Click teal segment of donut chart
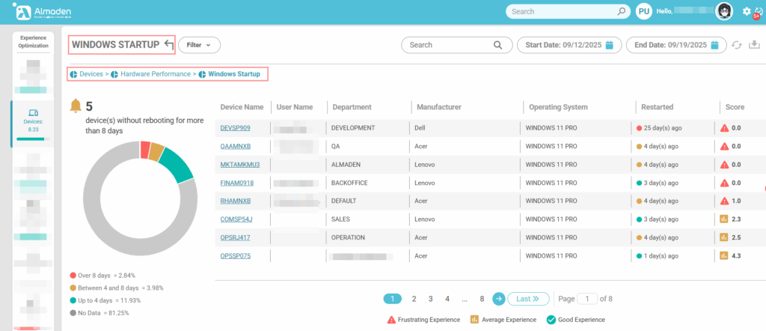The width and height of the screenshot is (766, 331). click(177, 163)
